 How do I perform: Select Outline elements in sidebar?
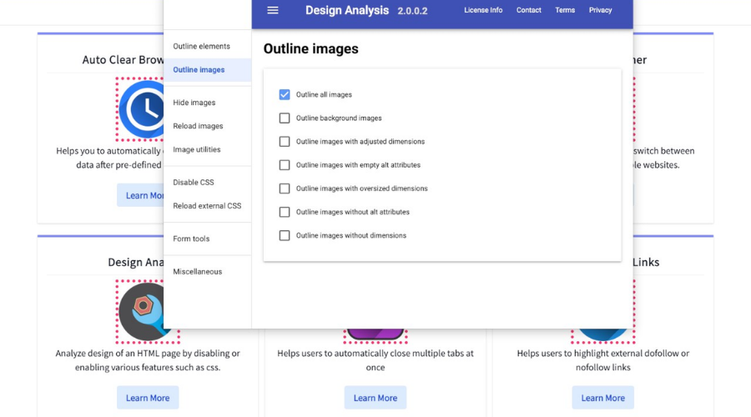pos(208,47)
